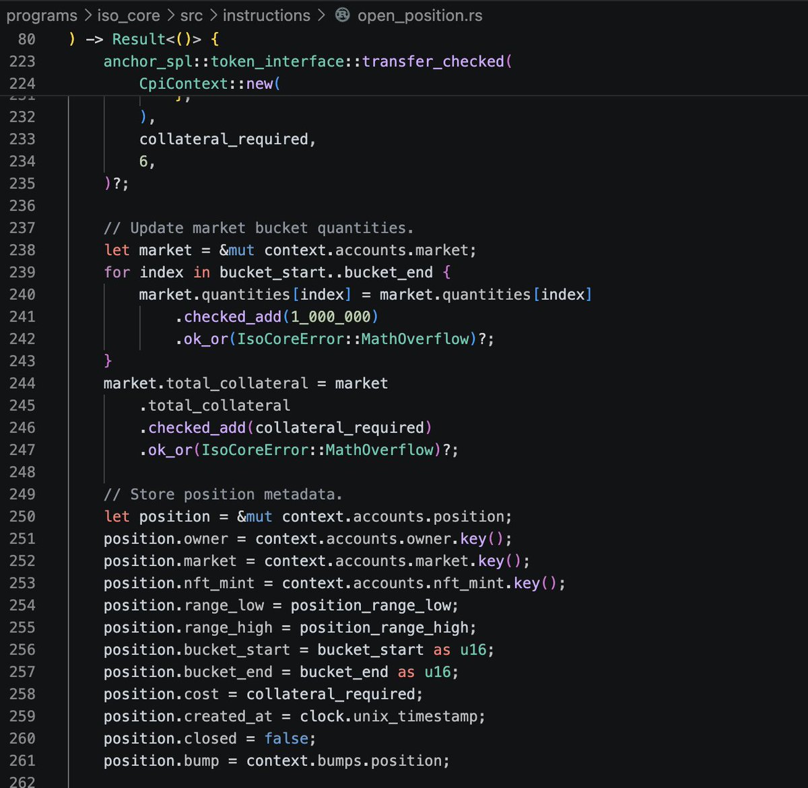Click position.market on line 252
Viewport: 808px width, 788px height.
170,561
